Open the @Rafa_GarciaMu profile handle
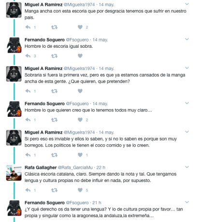Screen dimensions: 200x222 point(75,167)
